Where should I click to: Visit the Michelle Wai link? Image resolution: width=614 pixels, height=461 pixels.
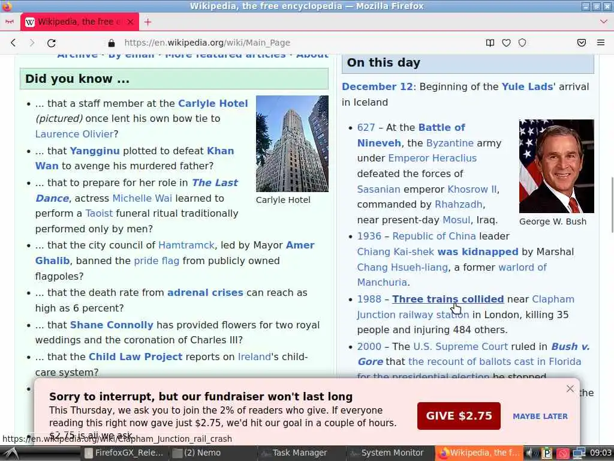(x=142, y=198)
